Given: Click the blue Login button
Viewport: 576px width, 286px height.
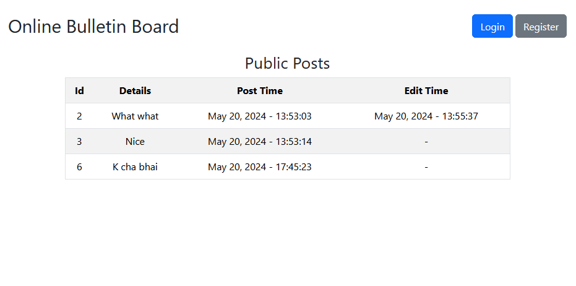Looking at the screenshot, I should (492, 27).
